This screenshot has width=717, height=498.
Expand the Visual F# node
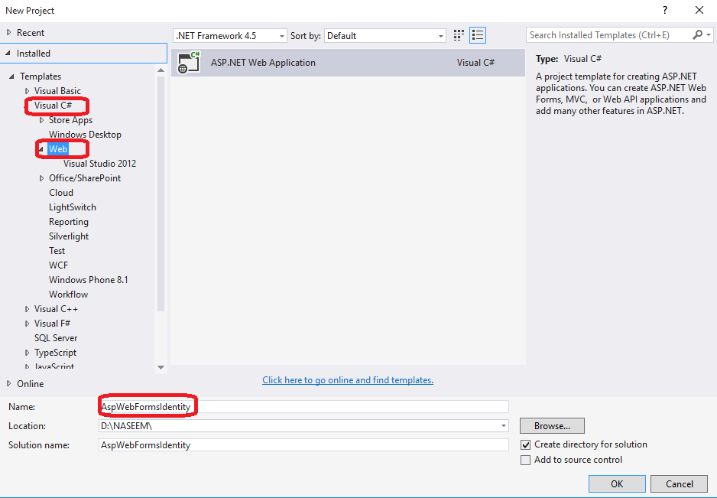[27, 324]
